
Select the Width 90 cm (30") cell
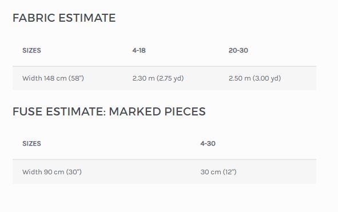(x=52, y=172)
